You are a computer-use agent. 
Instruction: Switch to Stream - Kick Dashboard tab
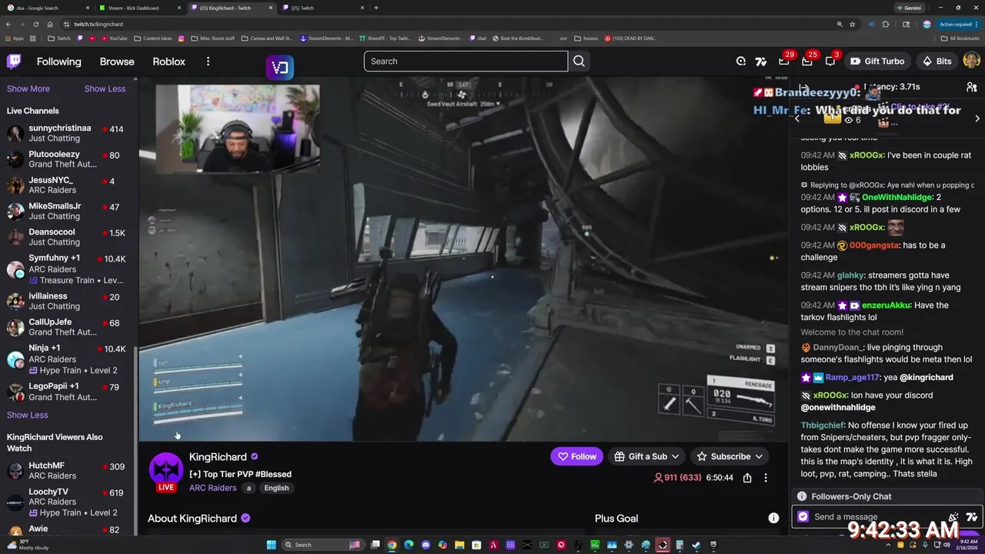click(x=139, y=8)
